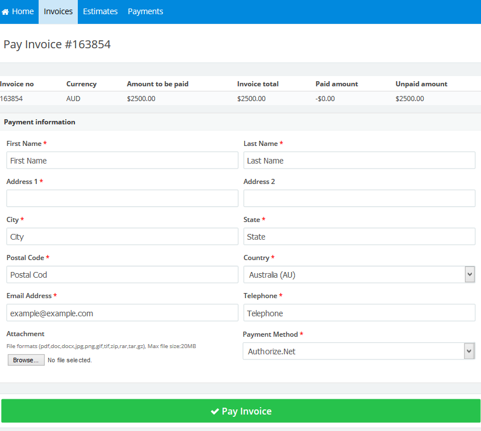Focus the First Name input field
This screenshot has width=481, height=431.
(x=122, y=161)
